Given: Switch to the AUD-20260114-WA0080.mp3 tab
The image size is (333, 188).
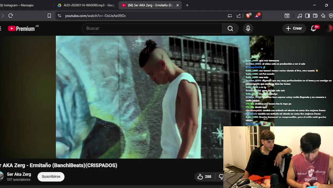Looking at the screenshot, I should (86, 5).
